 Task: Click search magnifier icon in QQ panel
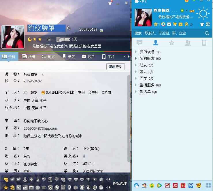pyautogui.click(x=207, y=33)
